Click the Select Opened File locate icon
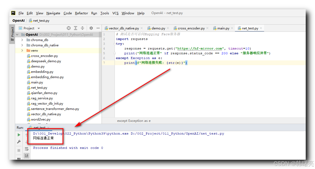 pyautogui.click(x=69, y=28)
